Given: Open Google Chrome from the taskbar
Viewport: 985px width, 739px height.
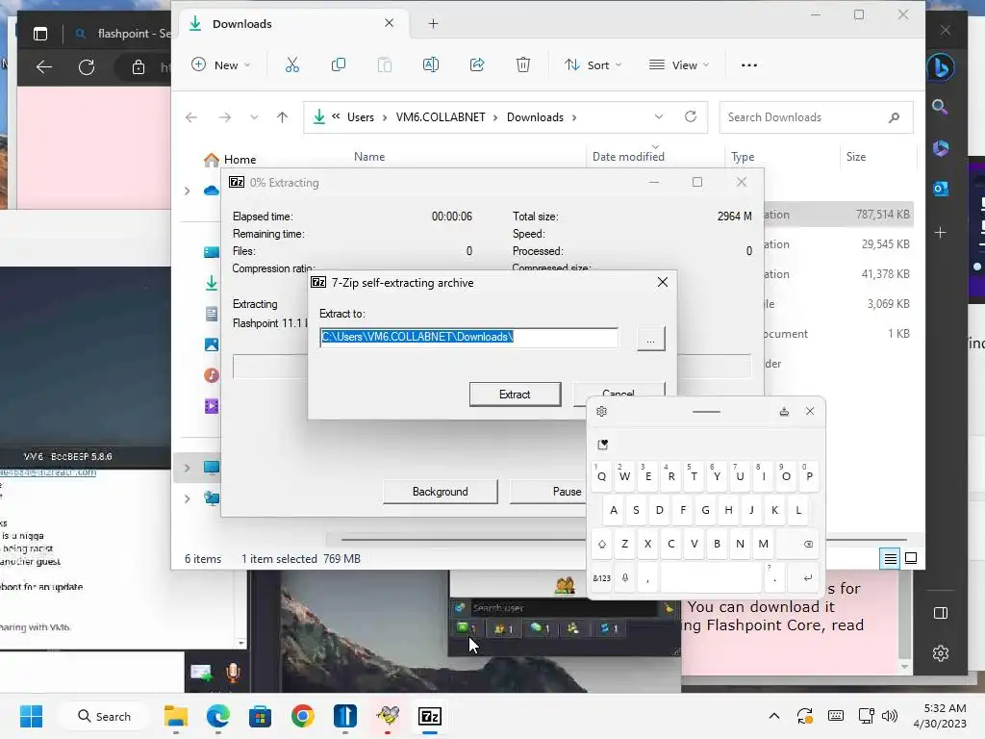Looking at the screenshot, I should coord(303,716).
